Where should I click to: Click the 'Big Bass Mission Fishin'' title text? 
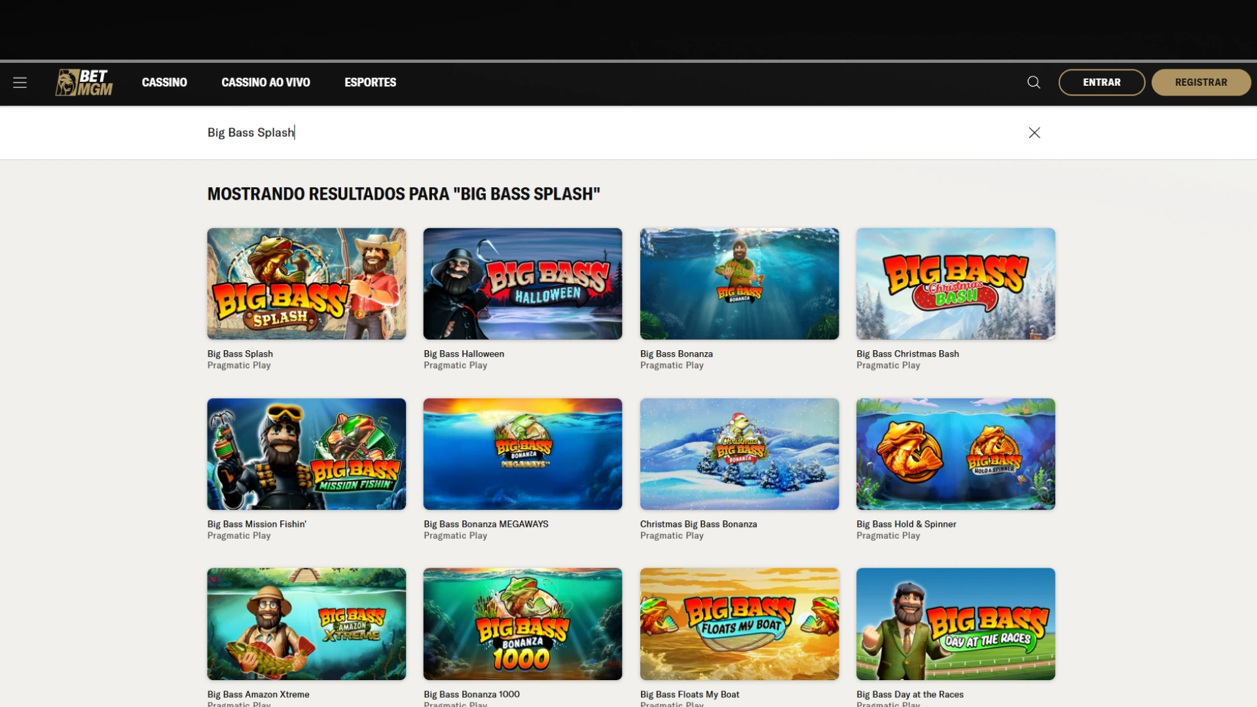[x=257, y=524]
